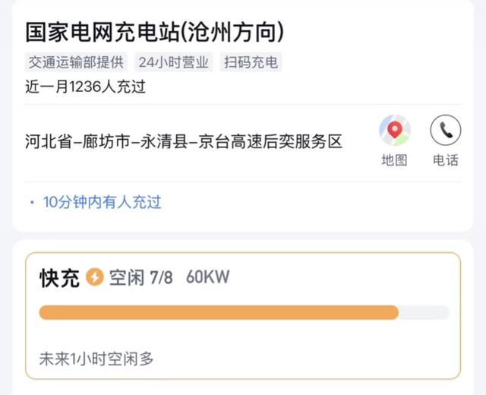Click the 空闲 7/8 availability status
486x395 pixels.
tap(140, 278)
